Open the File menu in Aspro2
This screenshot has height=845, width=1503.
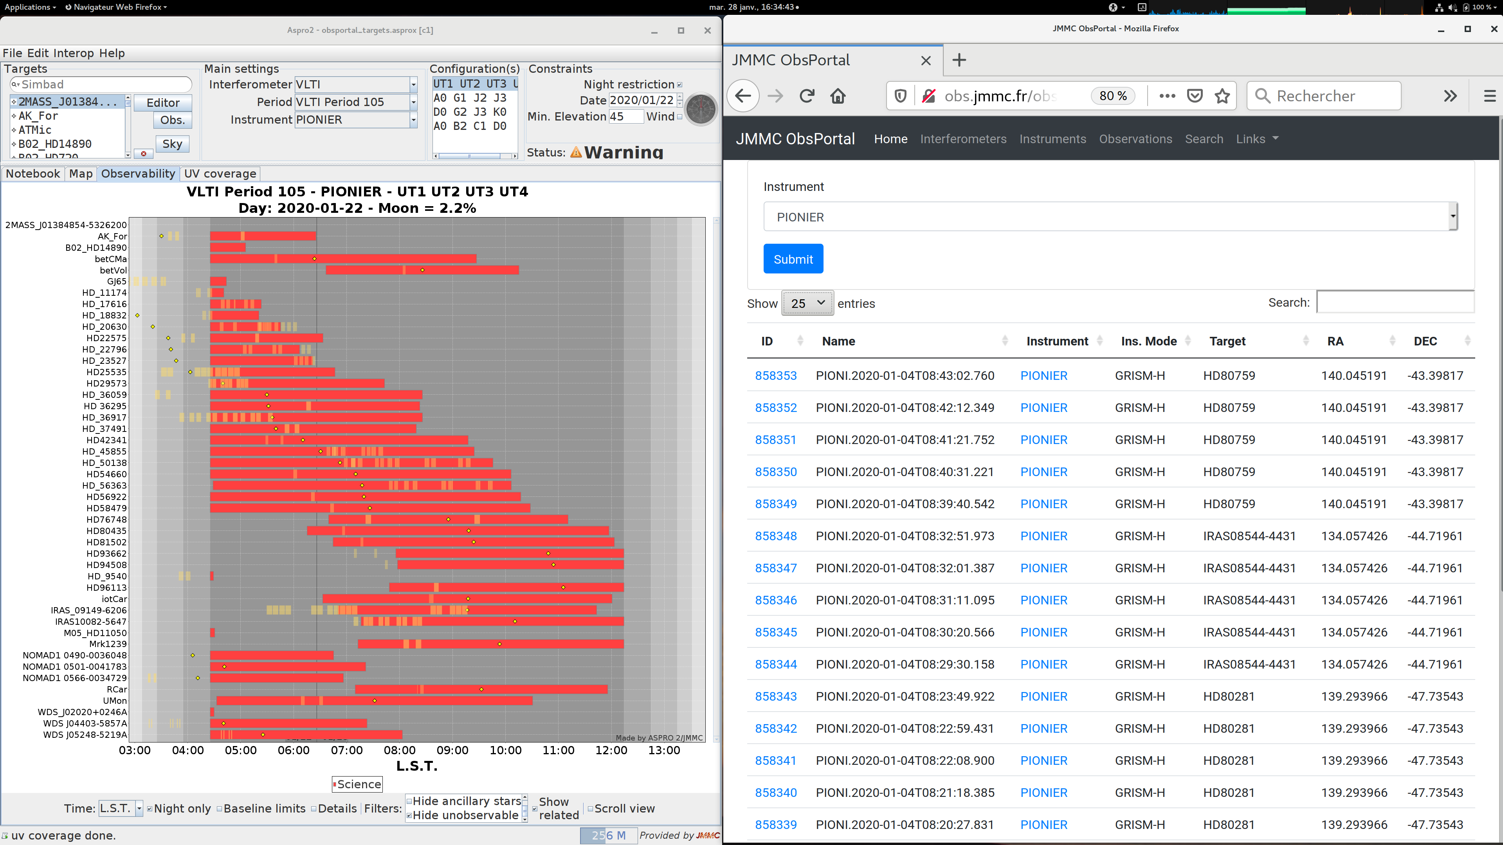(x=12, y=53)
